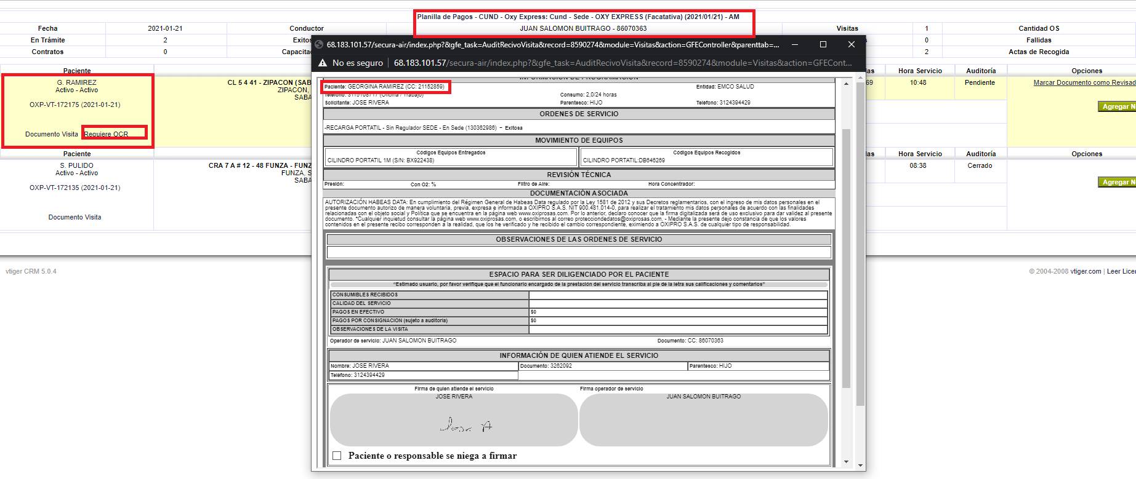The width and height of the screenshot is (1136, 479).
Task: Click the 'ORDENES DE SERVICIO' section header
Action: click(579, 114)
